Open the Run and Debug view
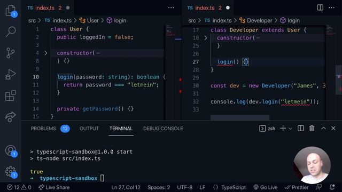 pos(11,75)
